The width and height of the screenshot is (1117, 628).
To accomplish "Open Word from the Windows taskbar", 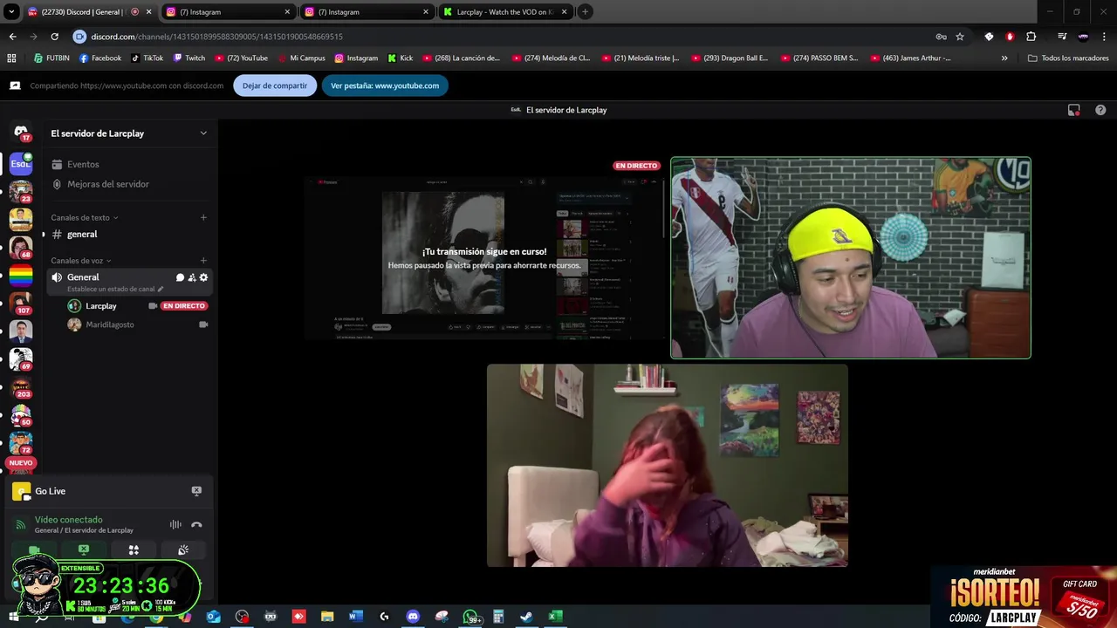I will click(x=355, y=617).
